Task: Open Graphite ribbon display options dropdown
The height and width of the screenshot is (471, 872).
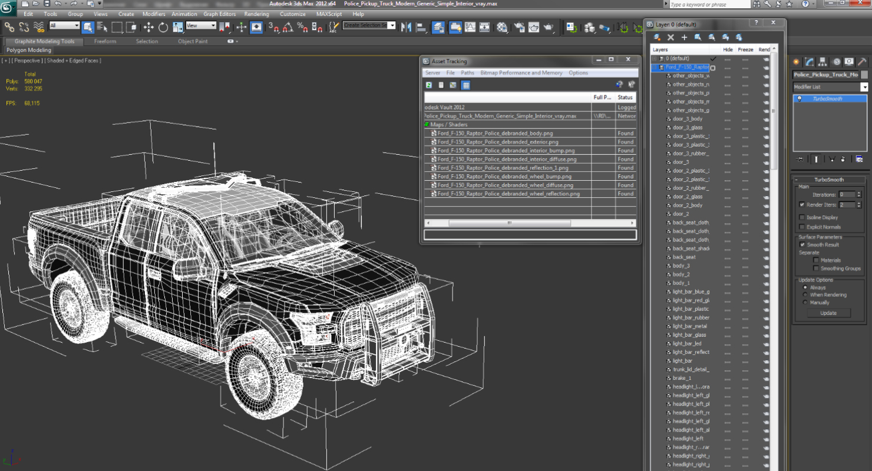Action: click(233, 41)
